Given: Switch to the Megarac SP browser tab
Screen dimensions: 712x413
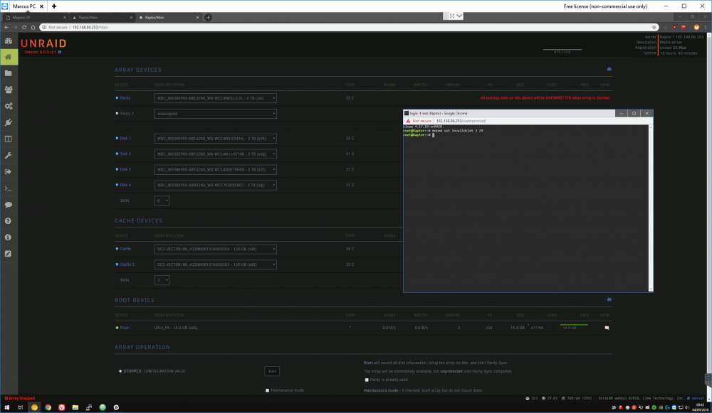Looking at the screenshot, I should coord(36,17).
